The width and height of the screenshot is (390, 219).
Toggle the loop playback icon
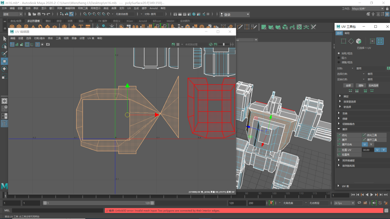point(360,203)
